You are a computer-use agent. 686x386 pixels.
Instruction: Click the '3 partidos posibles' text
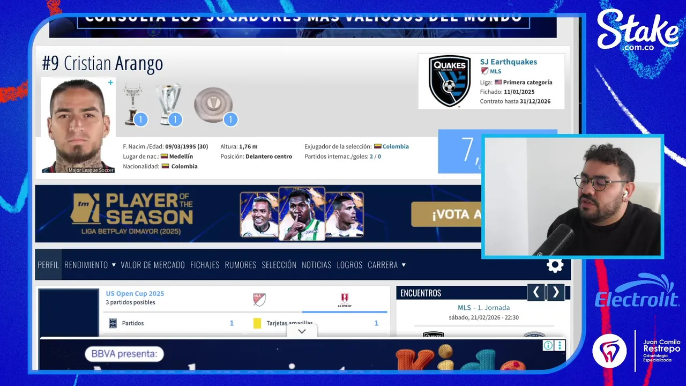130,302
